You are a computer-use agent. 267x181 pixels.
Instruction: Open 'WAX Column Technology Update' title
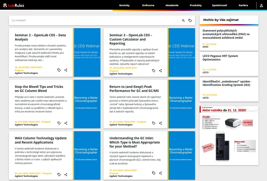tap(40, 140)
